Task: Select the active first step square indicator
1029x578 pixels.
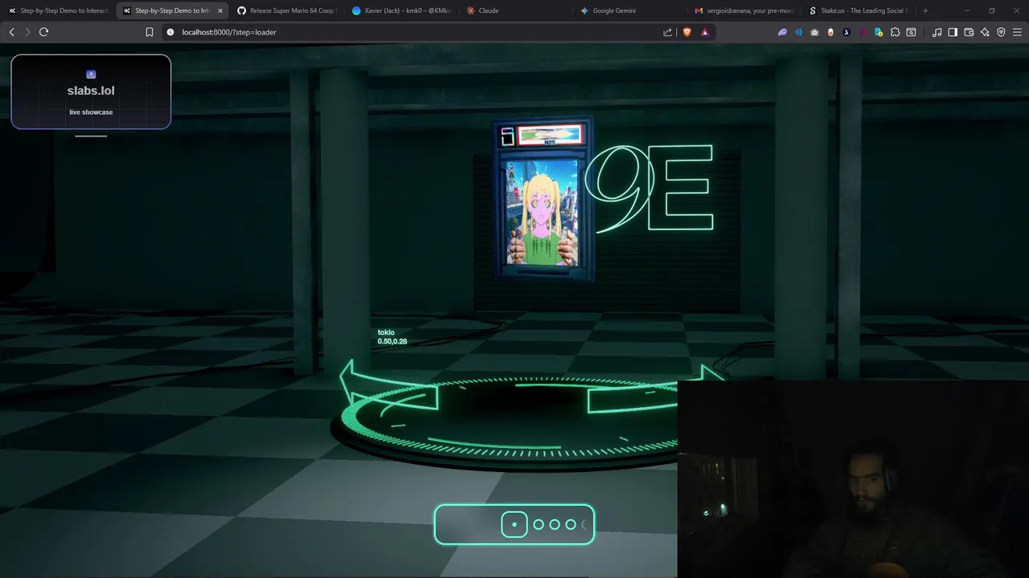Action: 514,524
